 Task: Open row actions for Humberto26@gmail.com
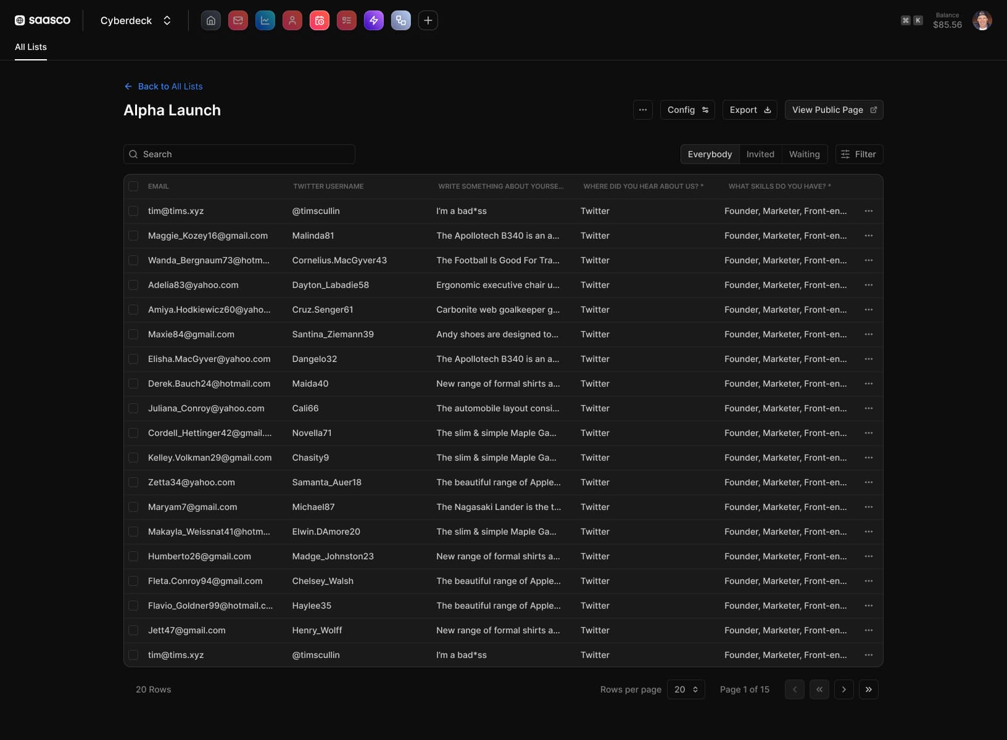click(x=868, y=556)
